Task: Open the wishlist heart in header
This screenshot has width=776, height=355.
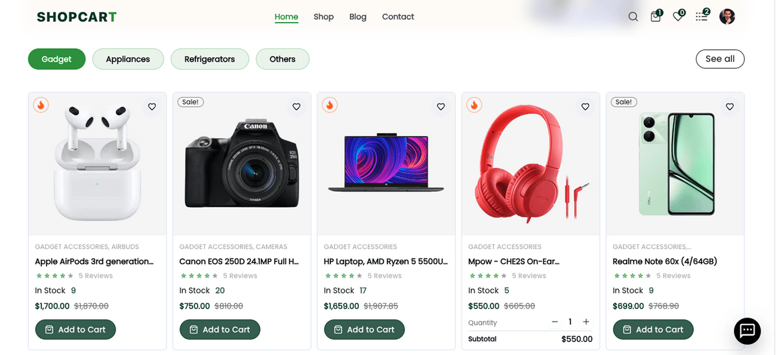Action: click(x=678, y=17)
